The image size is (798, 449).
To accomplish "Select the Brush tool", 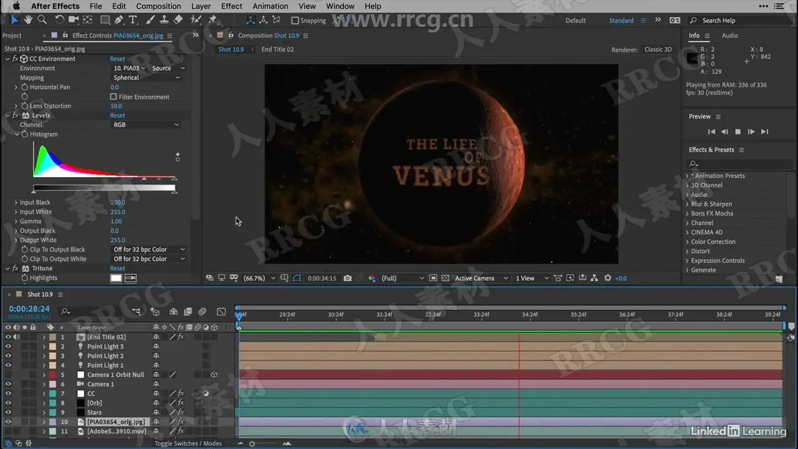I will pos(151,20).
